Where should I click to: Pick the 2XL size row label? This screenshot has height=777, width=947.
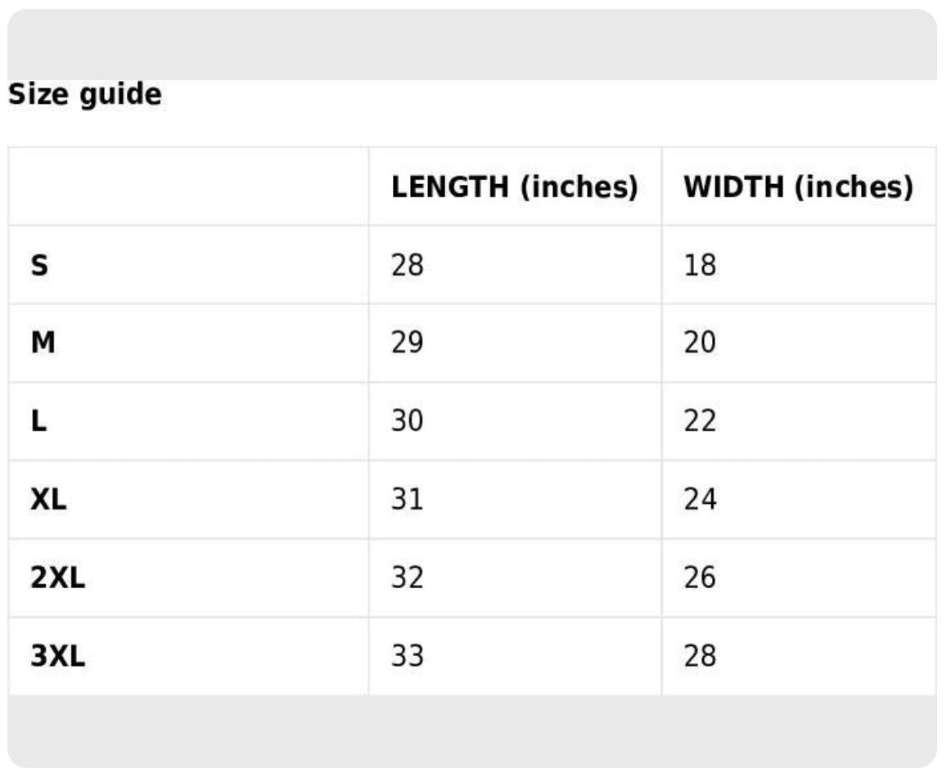pos(58,578)
